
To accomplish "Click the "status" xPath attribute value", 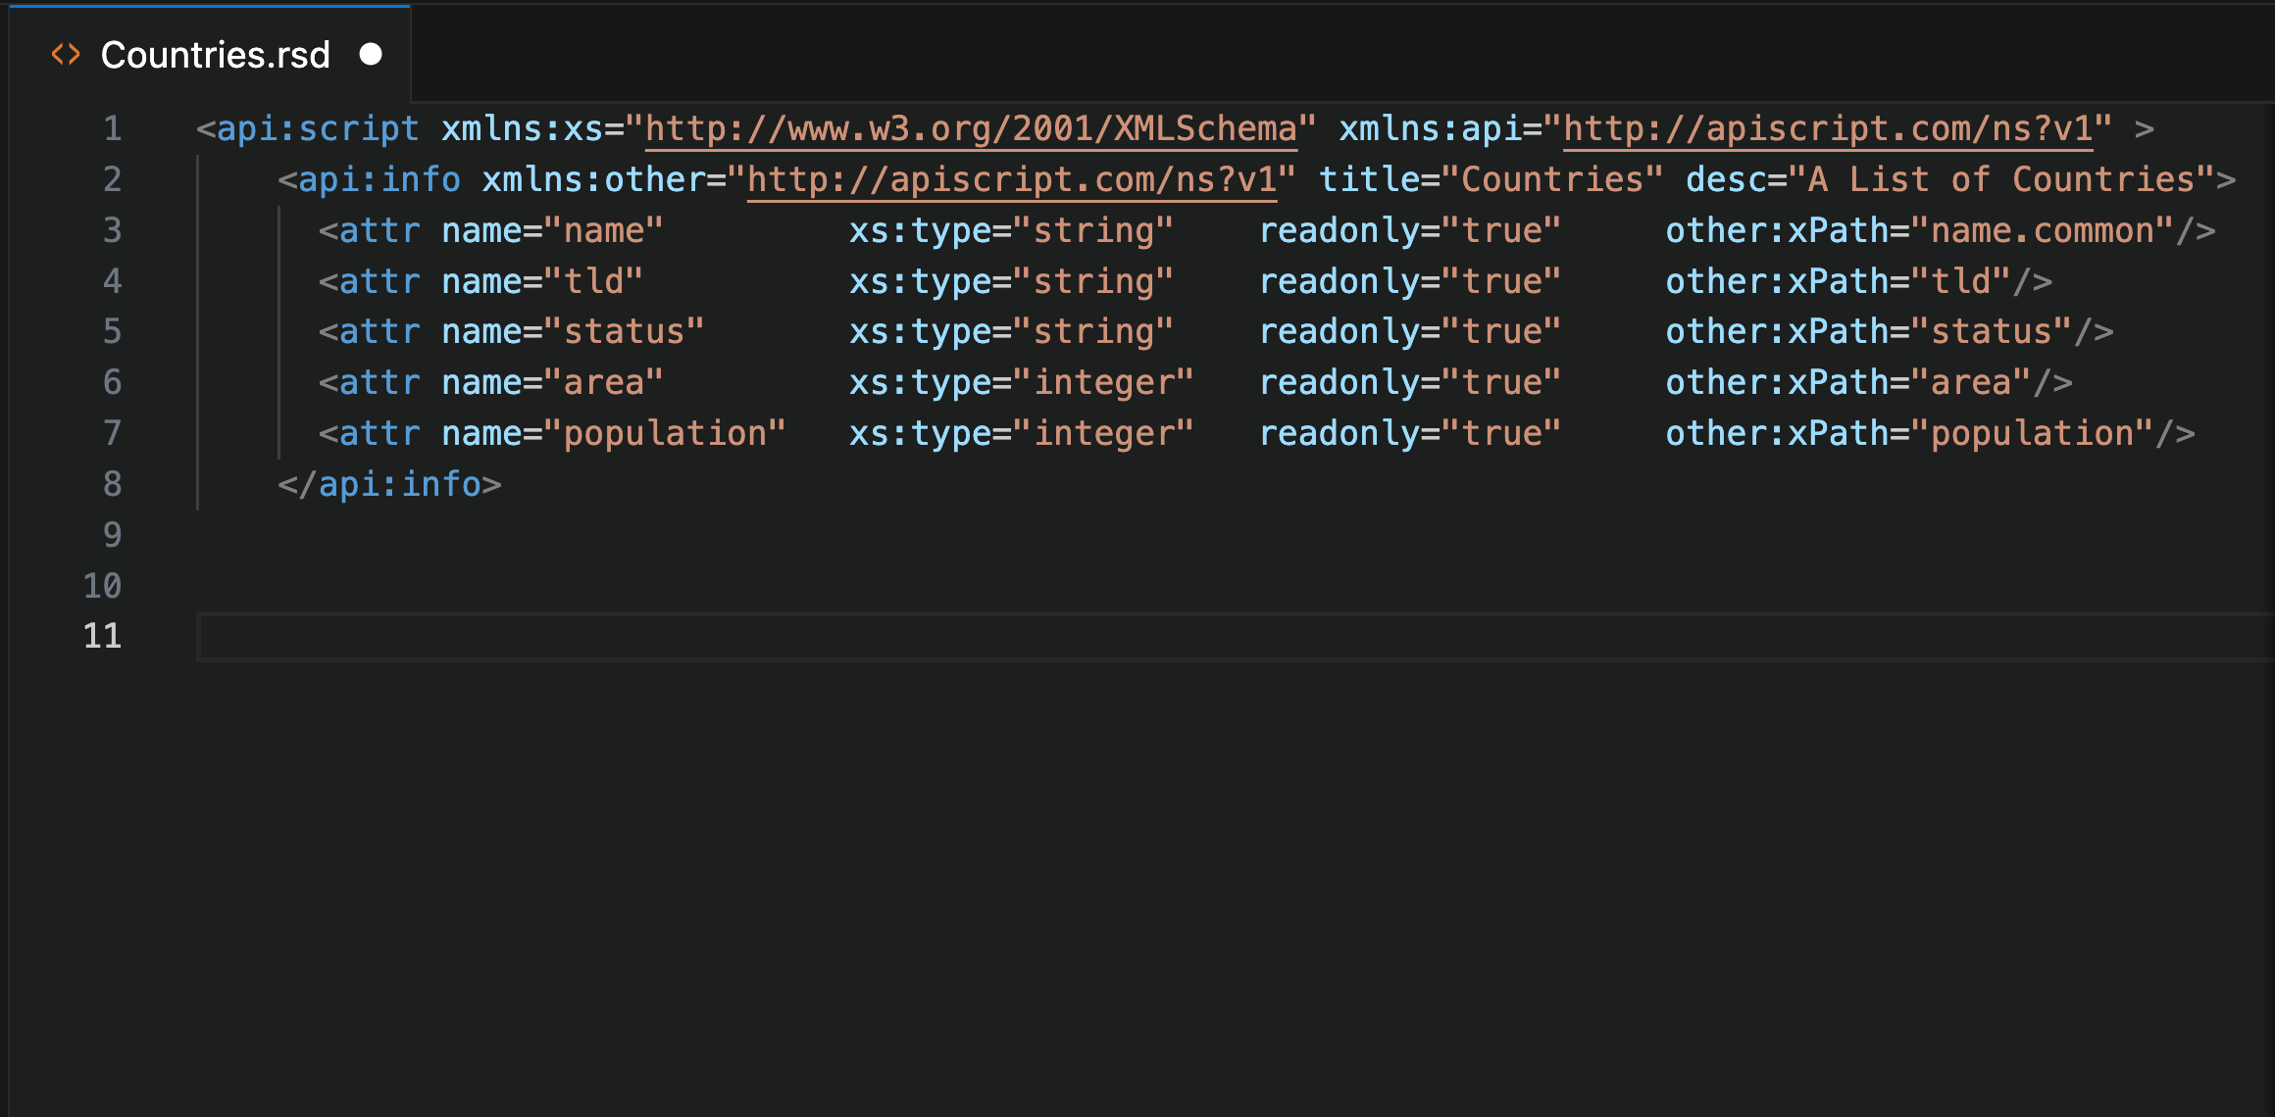I will (1991, 331).
